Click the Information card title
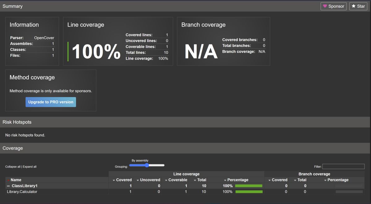 coord(24,25)
